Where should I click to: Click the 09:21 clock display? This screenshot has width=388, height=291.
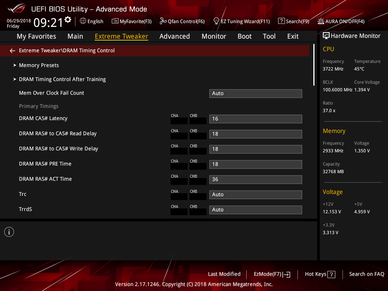pos(48,22)
